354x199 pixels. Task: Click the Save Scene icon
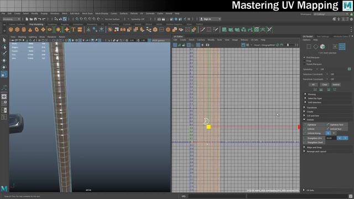pyautogui.click(x=35, y=19)
